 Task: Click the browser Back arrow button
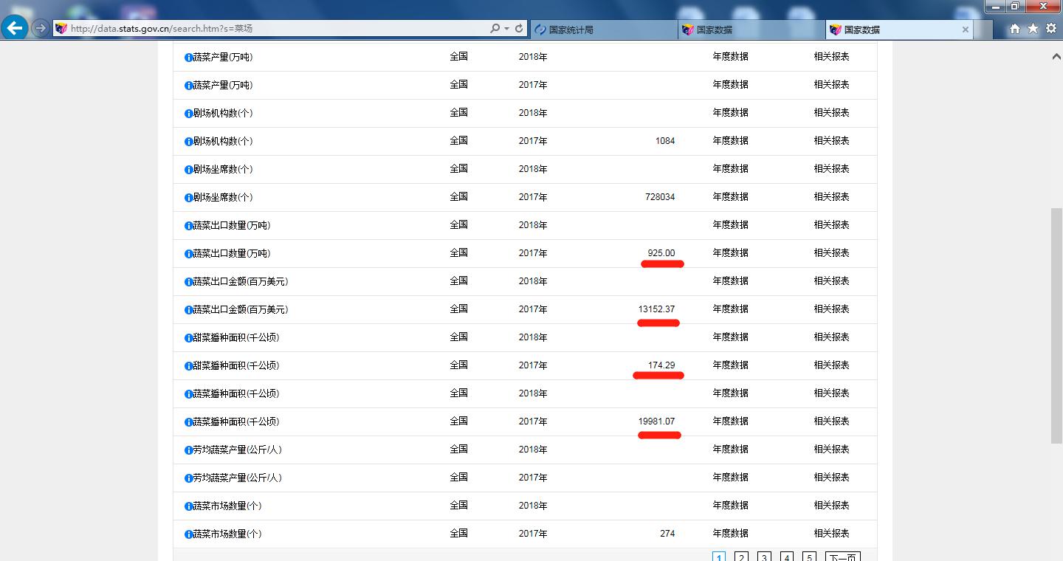point(15,29)
